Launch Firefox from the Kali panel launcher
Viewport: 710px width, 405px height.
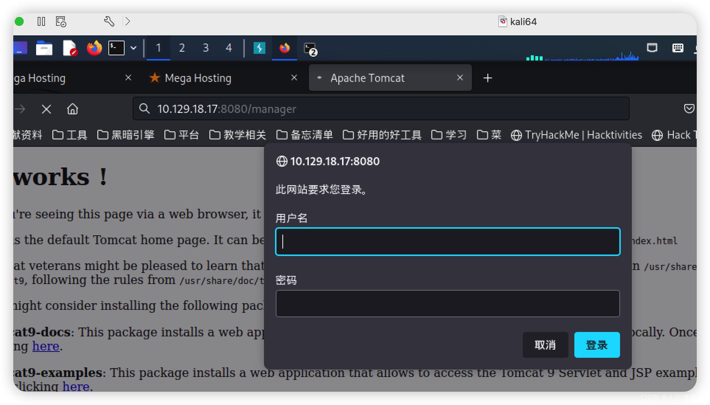[94, 48]
